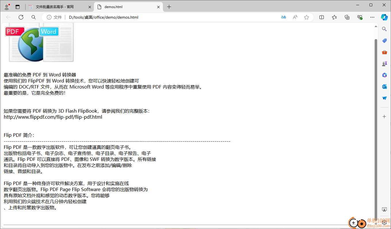Open the browser profile avatar
The width and height of the screenshot is (391, 229).
coord(7,7)
